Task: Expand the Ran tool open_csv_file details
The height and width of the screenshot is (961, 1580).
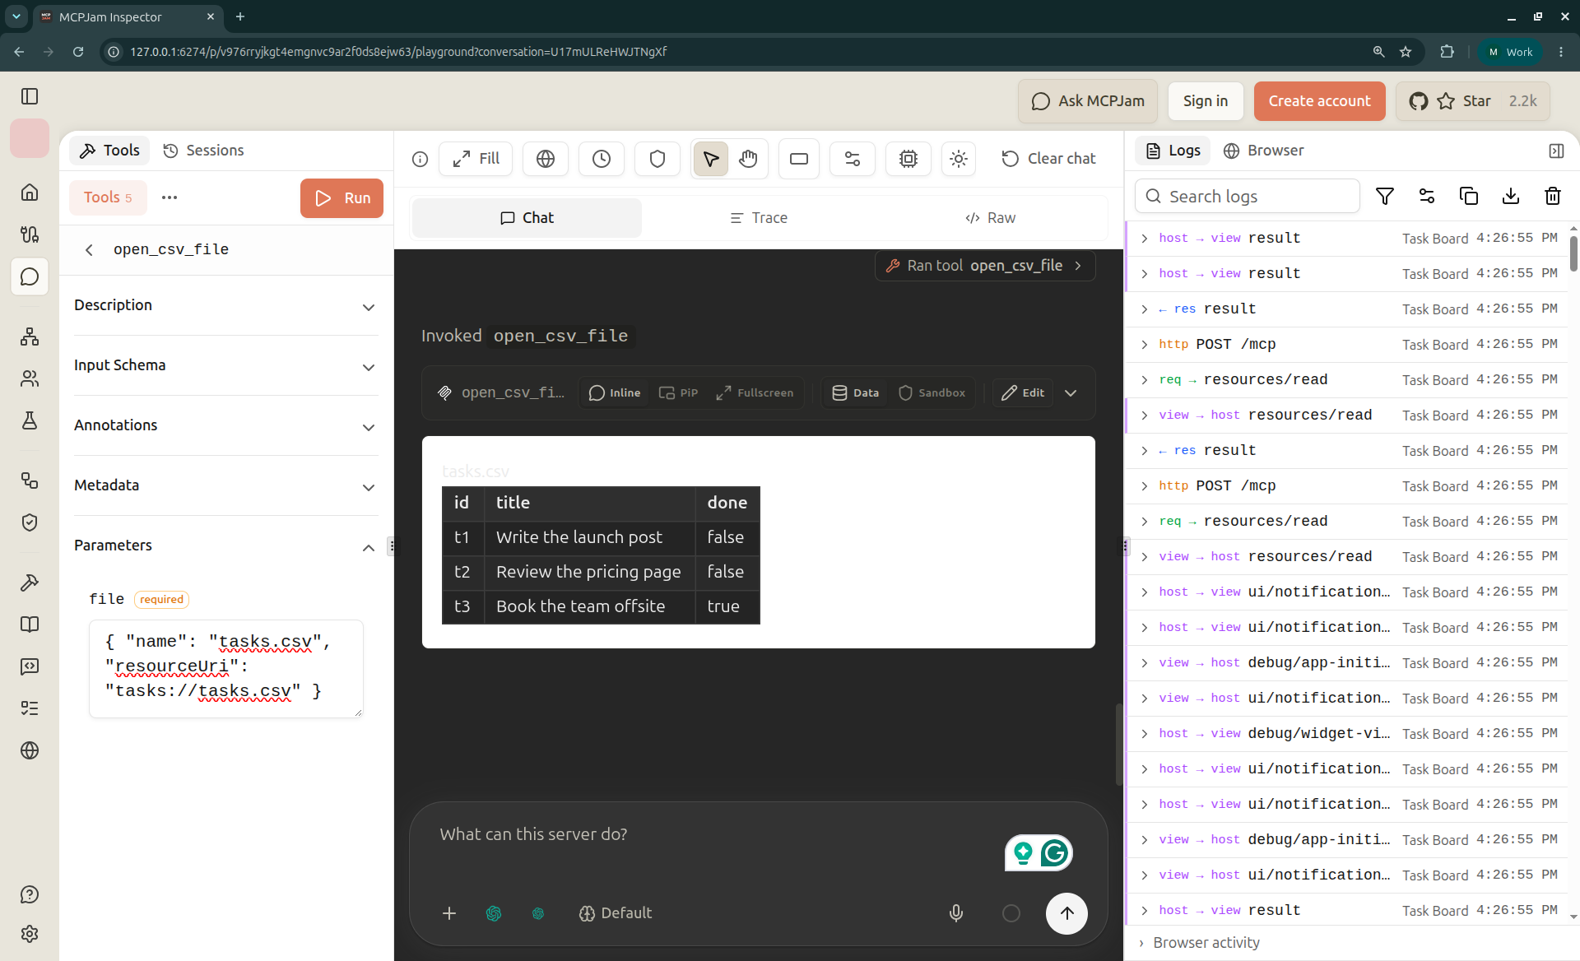Action: (985, 266)
